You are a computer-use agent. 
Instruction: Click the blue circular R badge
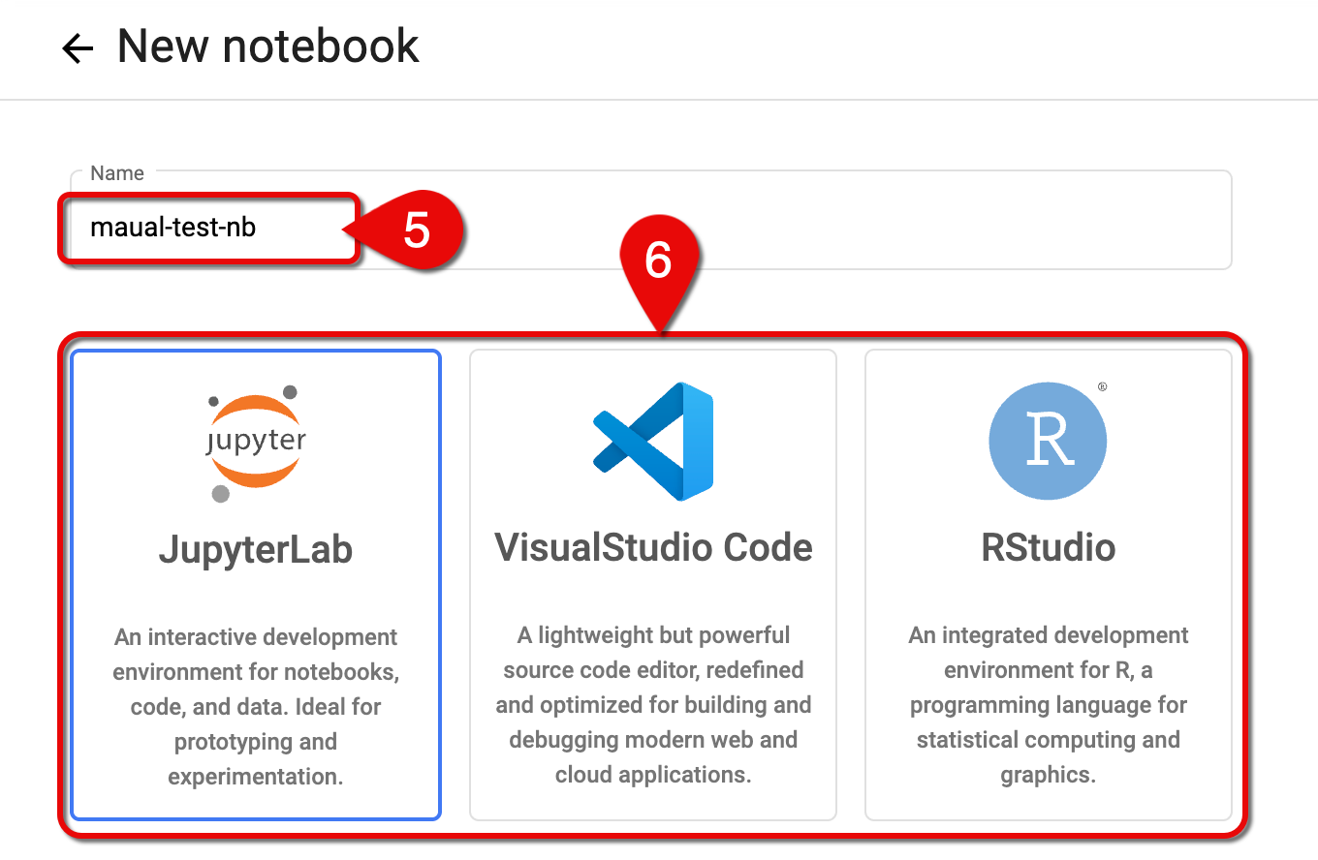(x=1048, y=441)
